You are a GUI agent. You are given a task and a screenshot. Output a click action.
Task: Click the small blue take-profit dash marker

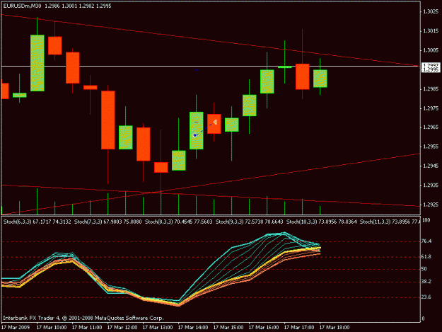pyautogui.click(x=197, y=69)
